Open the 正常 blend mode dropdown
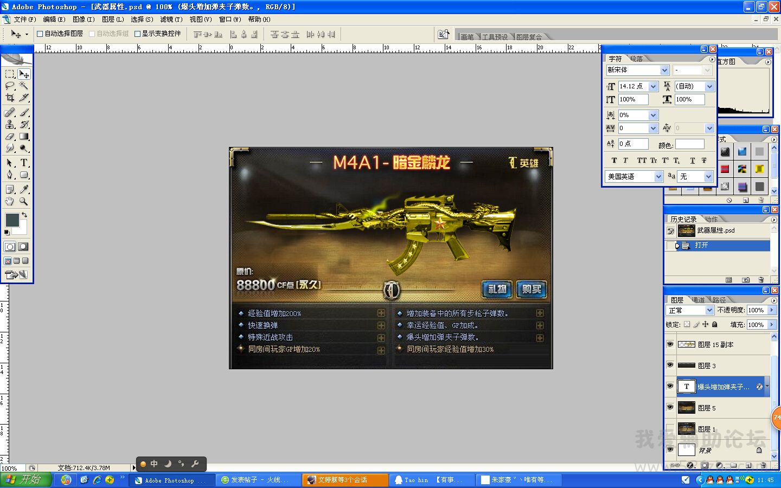781x488 pixels. click(x=709, y=310)
